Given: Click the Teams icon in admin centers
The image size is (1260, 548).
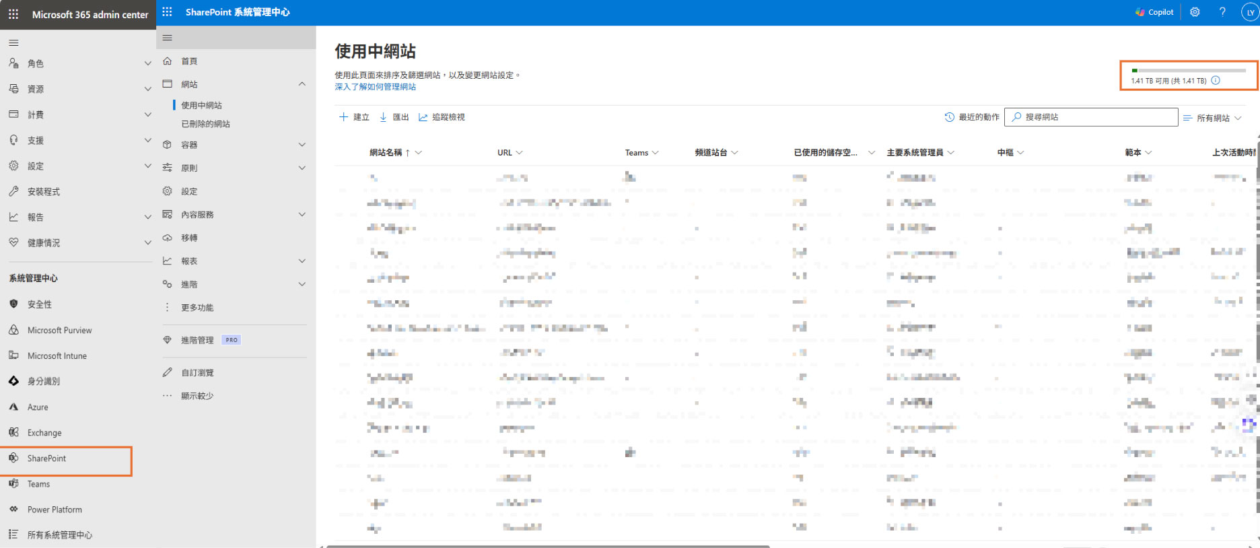Looking at the screenshot, I should tap(13, 483).
